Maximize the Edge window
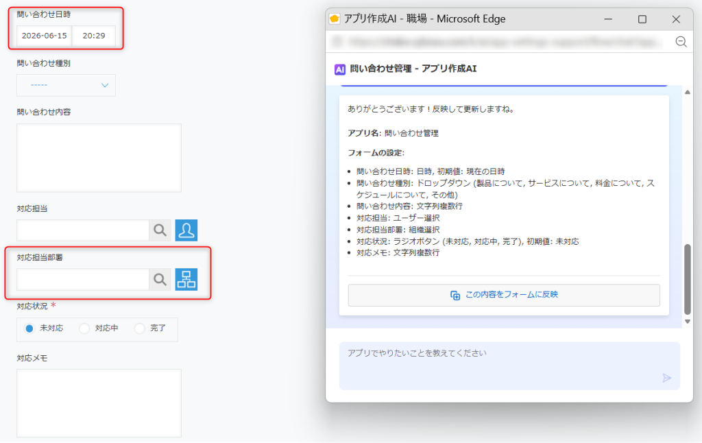This screenshot has width=702, height=443. click(x=642, y=19)
